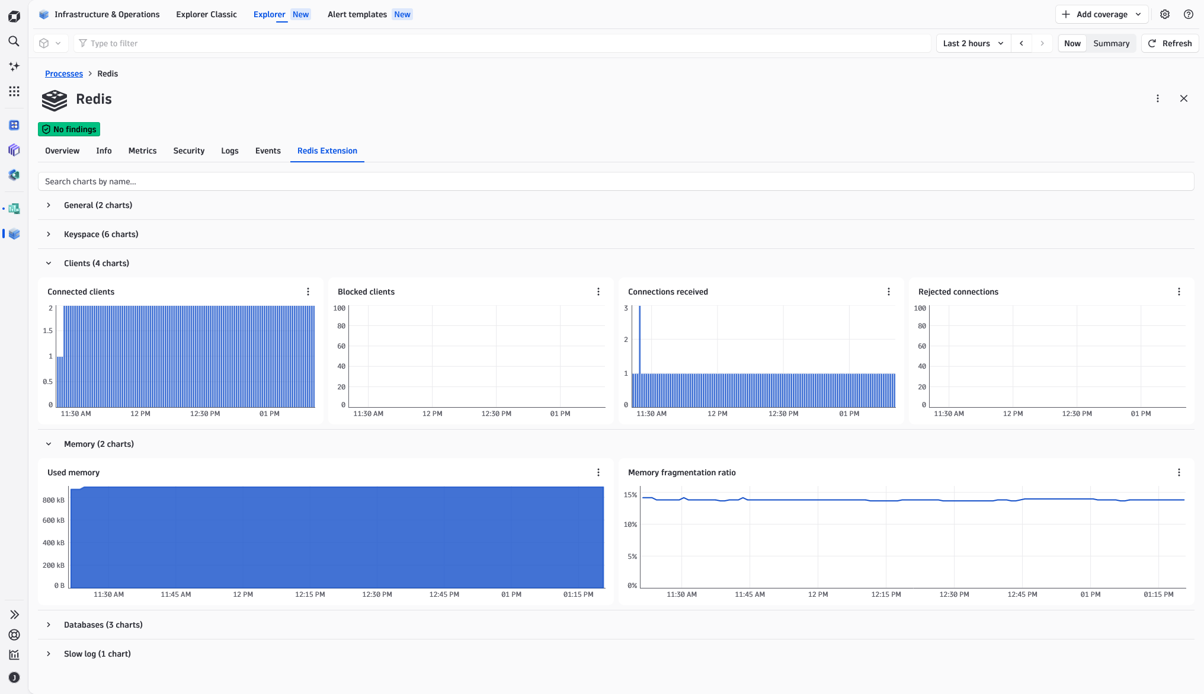Switch to the Security tab
The height and width of the screenshot is (694, 1204).
point(188,151)
